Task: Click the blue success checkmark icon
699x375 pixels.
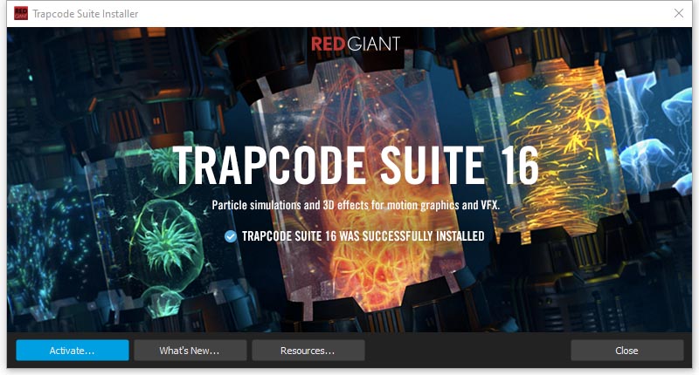Action: click(x=231, y=236)
